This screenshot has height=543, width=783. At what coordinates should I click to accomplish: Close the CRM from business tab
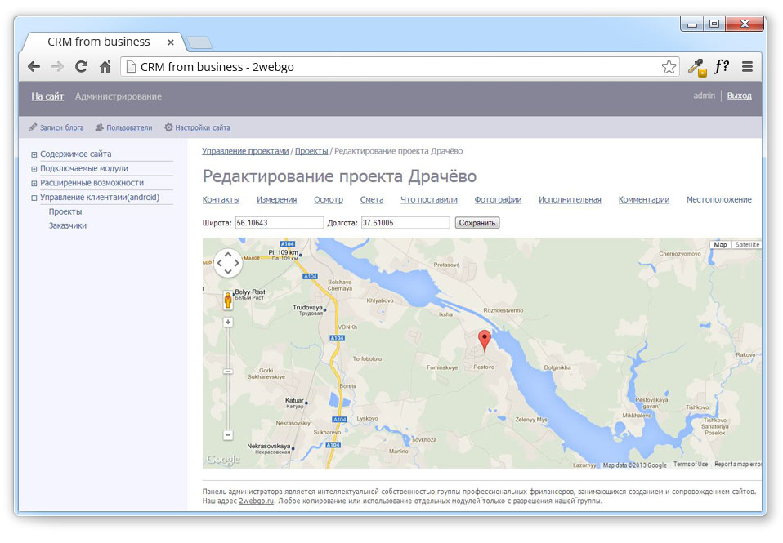click(170, 42)
